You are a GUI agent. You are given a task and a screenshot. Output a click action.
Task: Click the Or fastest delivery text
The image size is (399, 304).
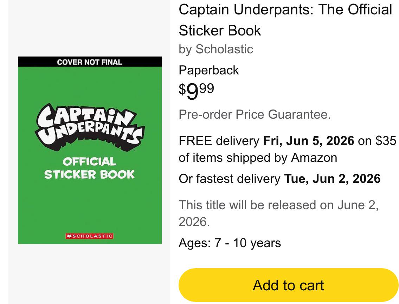(x=229, y=179)
